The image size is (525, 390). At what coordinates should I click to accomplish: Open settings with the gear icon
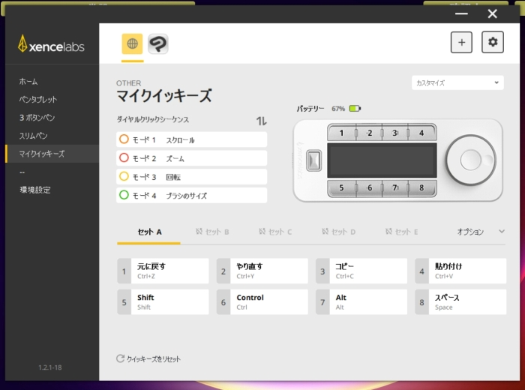493,43
